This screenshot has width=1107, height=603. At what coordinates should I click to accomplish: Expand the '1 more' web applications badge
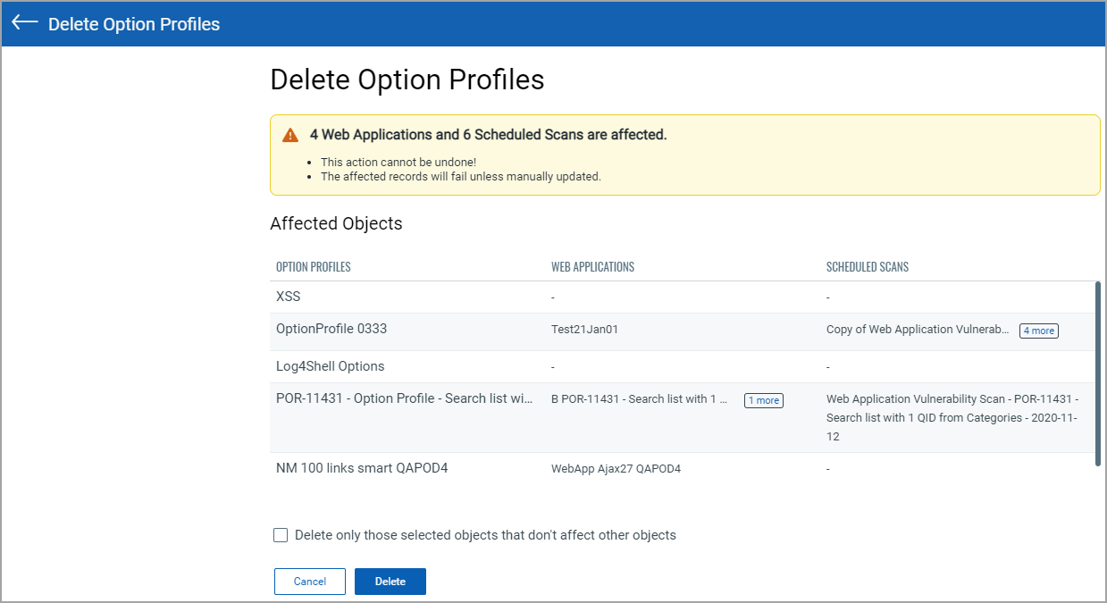(x=763, y=400)
